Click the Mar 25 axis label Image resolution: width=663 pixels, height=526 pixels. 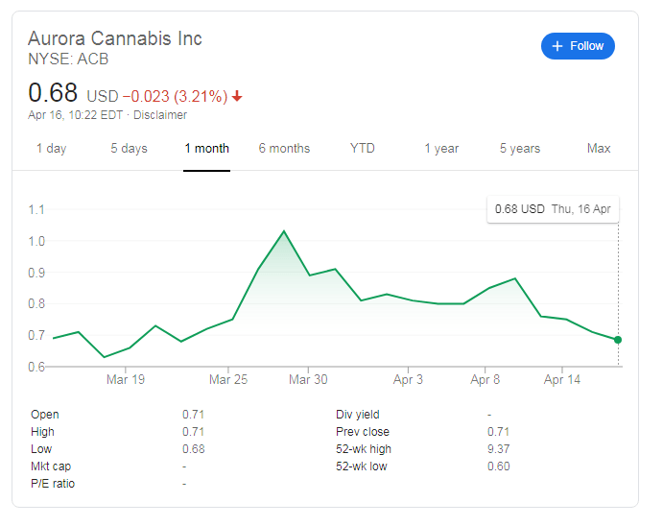(228, 380)
